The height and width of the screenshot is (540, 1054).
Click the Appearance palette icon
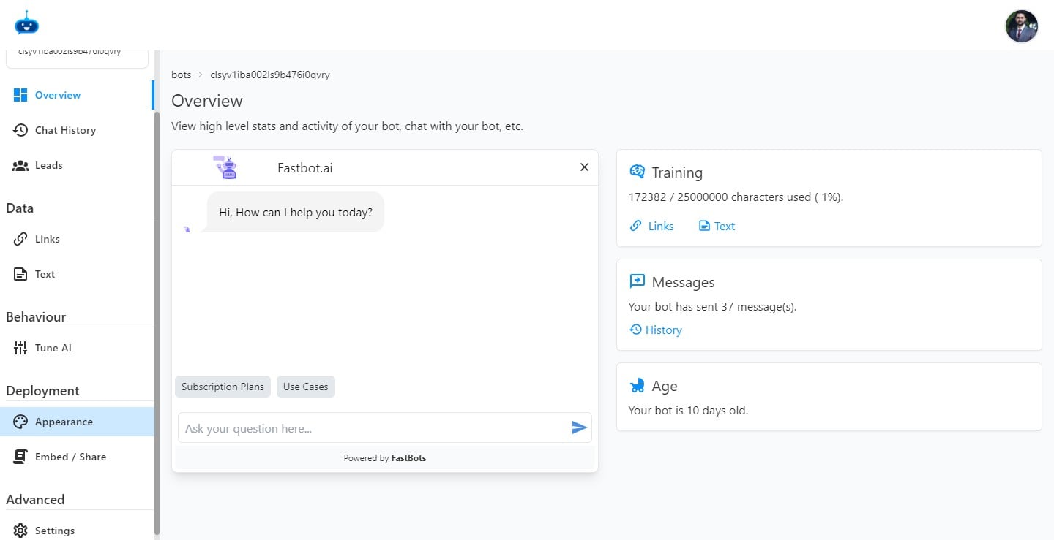(x=20, y=422)
